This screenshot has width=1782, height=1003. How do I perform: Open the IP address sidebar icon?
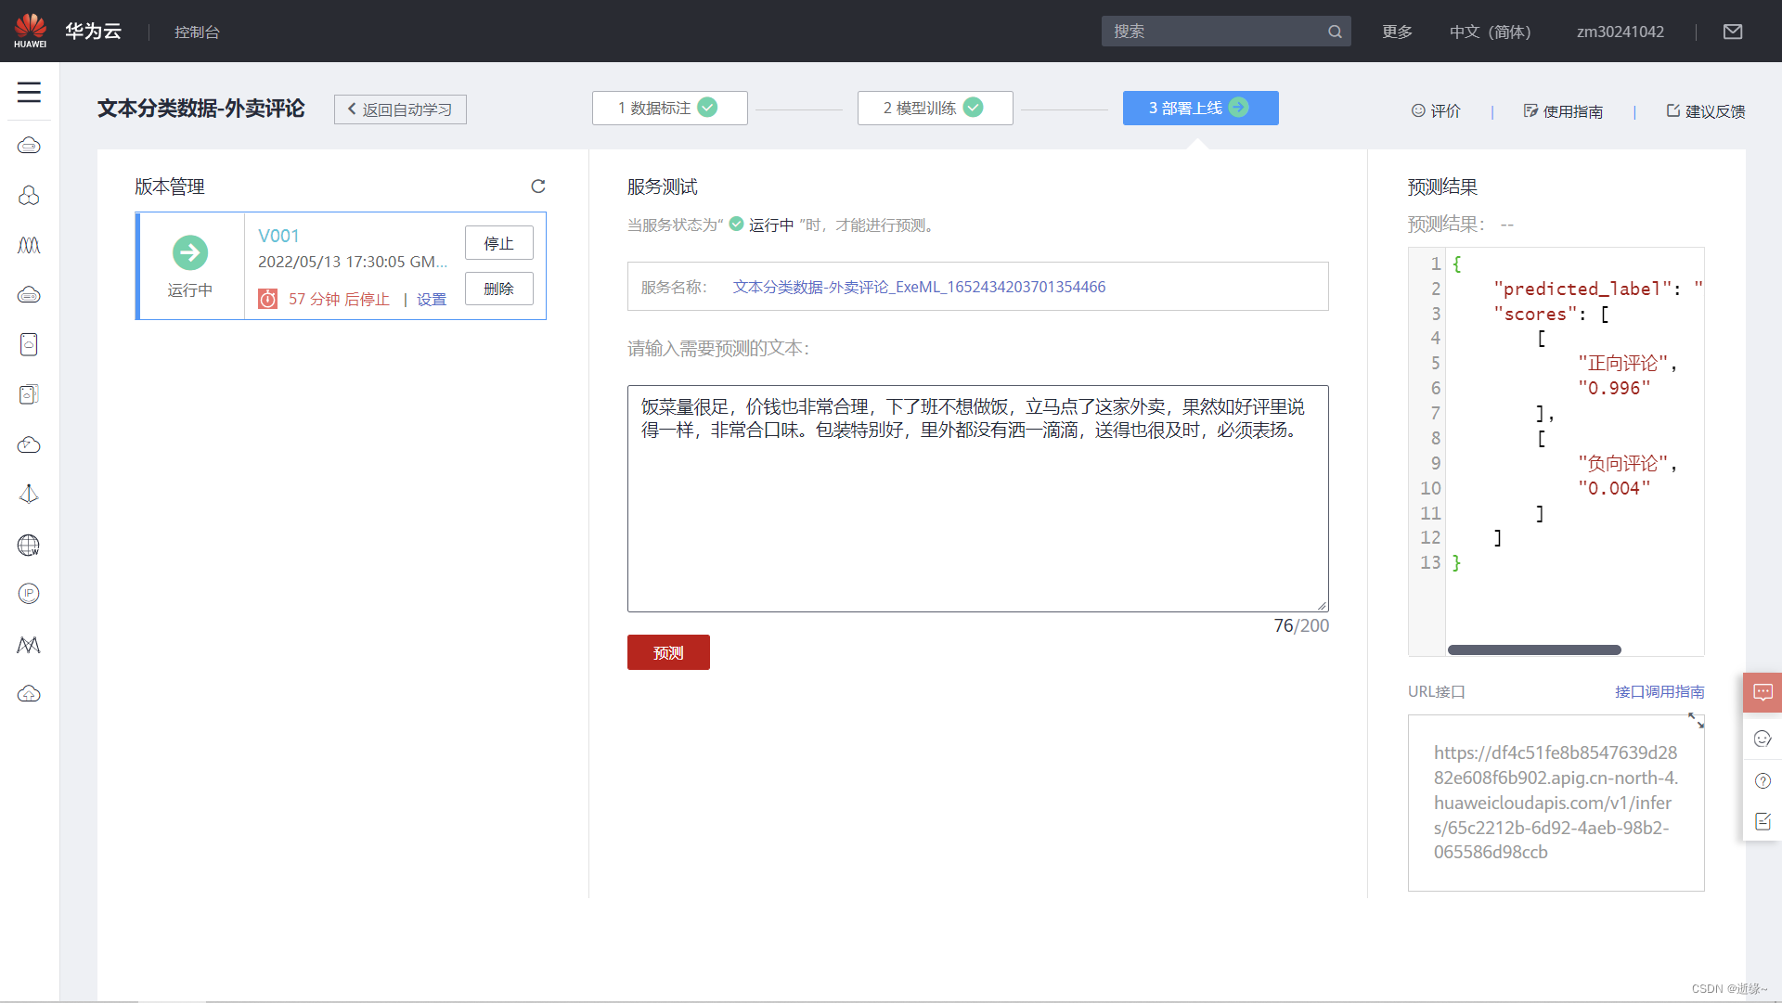coord(29,594)
